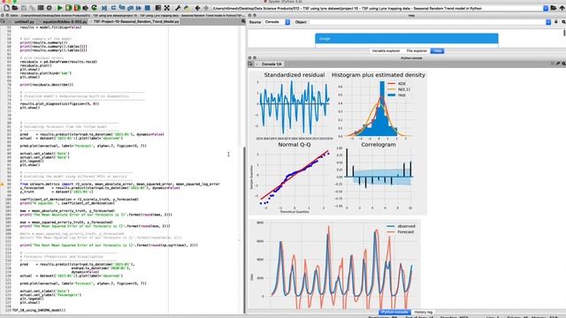This screenshot has width=566, height=318.
Task: Click the 'TSF_10_using_SARIMA_model()' code line
Action: coord(39,310)
